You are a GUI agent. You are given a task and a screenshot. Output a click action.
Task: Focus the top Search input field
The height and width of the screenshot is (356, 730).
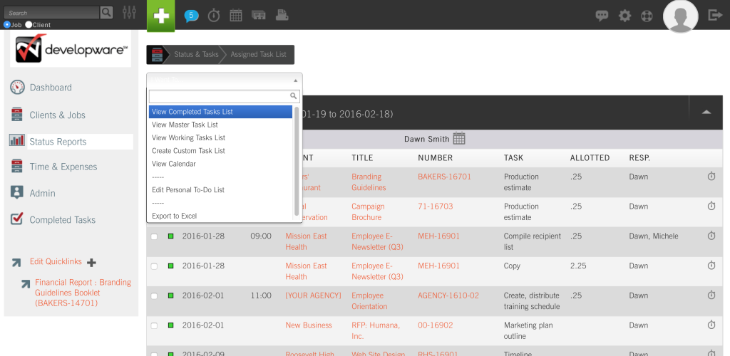[x=52, y=13]
